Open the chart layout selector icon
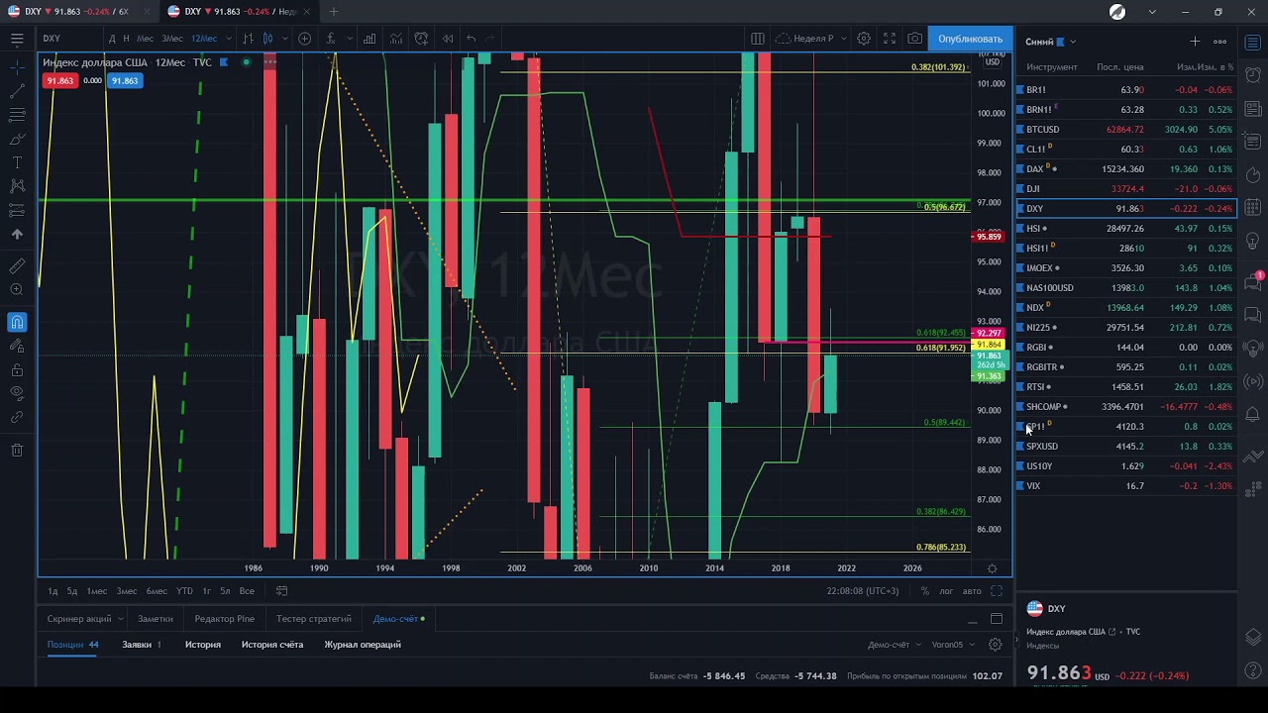The image size is (1268, 713). tap(758, 39)
